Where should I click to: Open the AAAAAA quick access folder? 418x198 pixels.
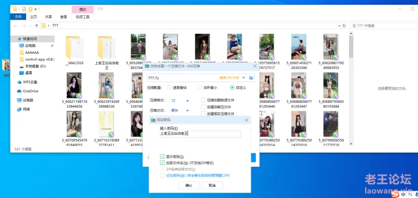[32, 52]
